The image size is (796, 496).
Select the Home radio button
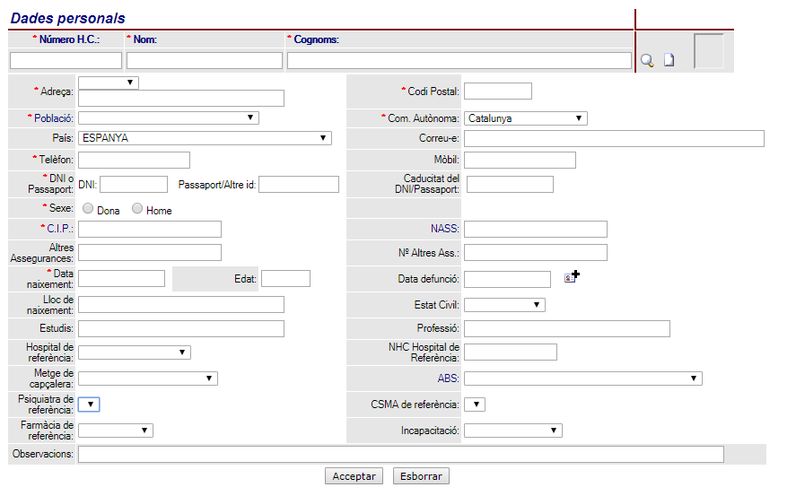(x=137, y=209)
